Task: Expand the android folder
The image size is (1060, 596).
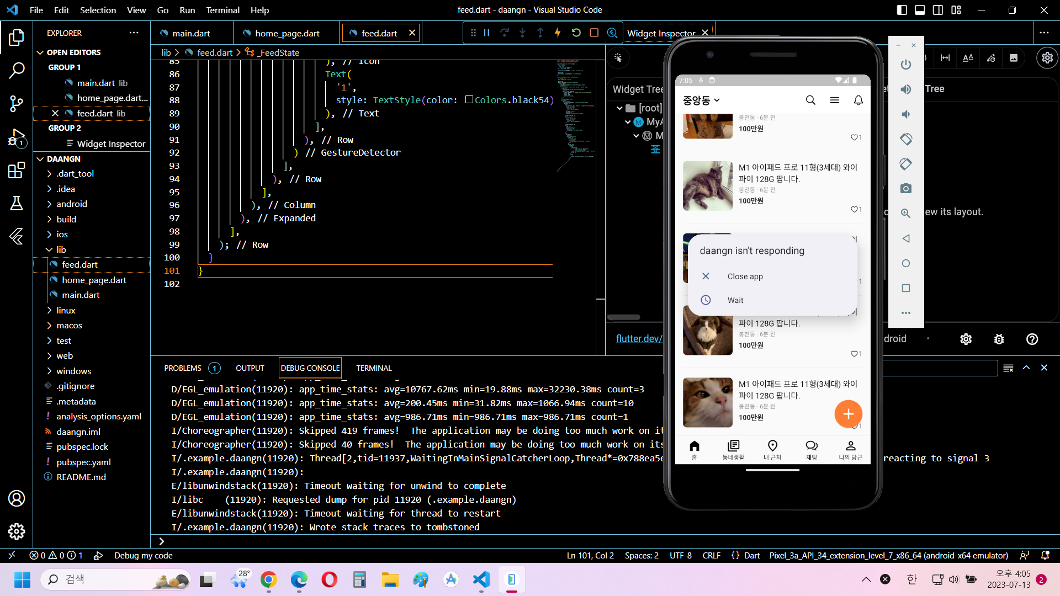Action: coord(72,204)
